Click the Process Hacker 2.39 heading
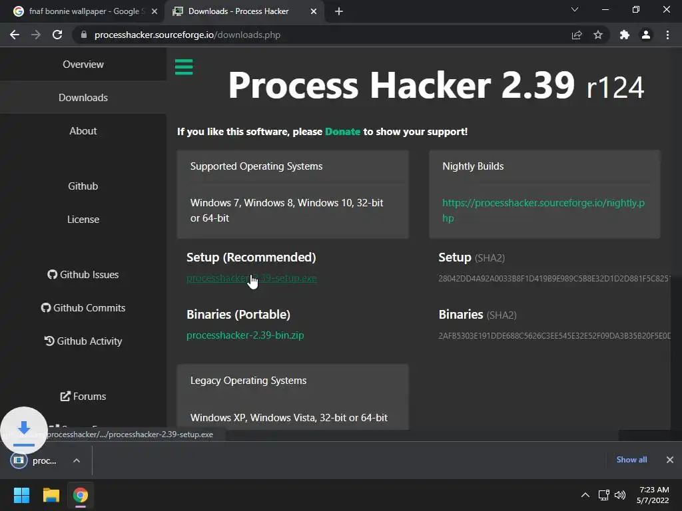682x511 pixels. (x=436, y=86)
